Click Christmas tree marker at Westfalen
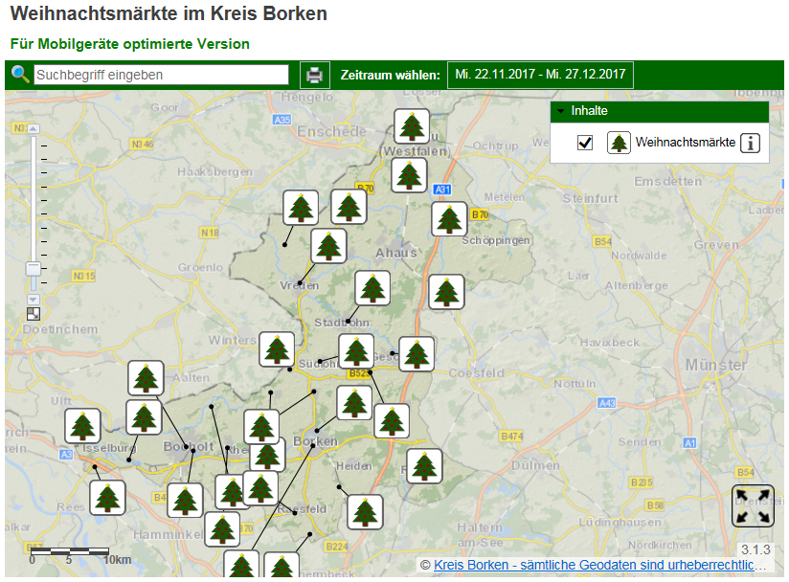Viewport: 789px width, 582px height. [x=413, y=126]
